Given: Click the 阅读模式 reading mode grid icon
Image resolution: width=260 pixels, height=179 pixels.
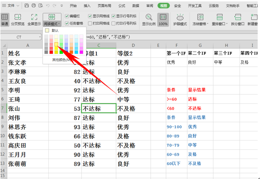Looking at the screenshot, I should 52,17.
